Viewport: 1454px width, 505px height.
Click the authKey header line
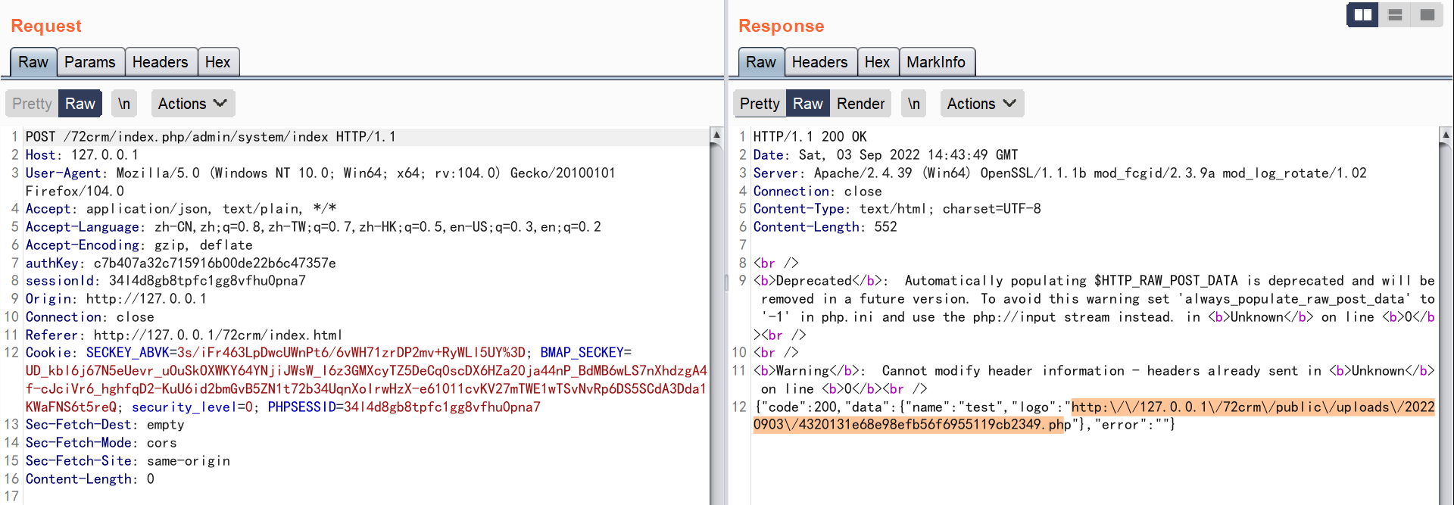(181, 263)
